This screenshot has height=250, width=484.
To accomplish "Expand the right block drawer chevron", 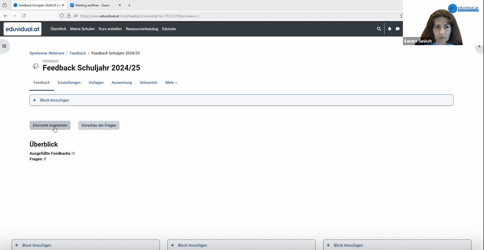I will pyautogui.click(x=479, y=46).
